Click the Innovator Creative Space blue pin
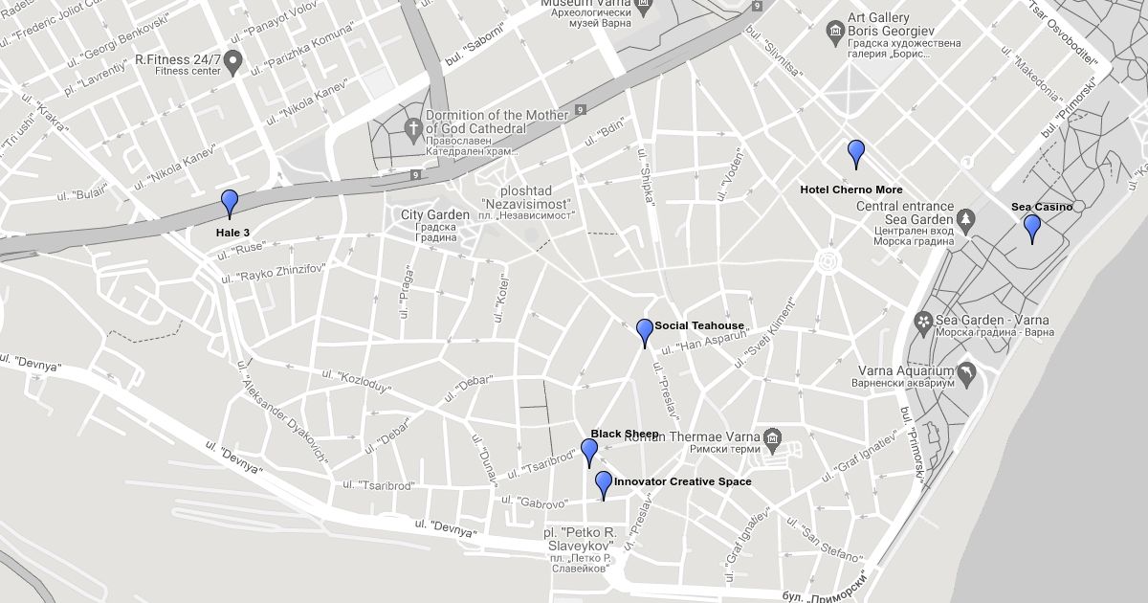1148x603 pixels. tap(603, 485)
